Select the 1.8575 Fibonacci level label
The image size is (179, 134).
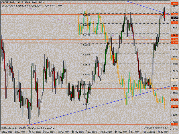point(86,65)
